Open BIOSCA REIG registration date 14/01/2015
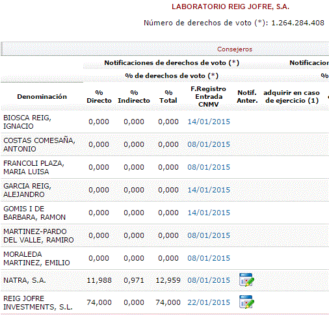The height and width of the screenshot is (316, 329). click(x=209, y=122)
